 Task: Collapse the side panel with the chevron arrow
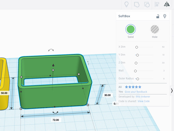[x=172, y=91]
